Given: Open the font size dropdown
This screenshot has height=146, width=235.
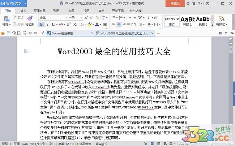Looking at the screenshot, I should click(81, 18).
